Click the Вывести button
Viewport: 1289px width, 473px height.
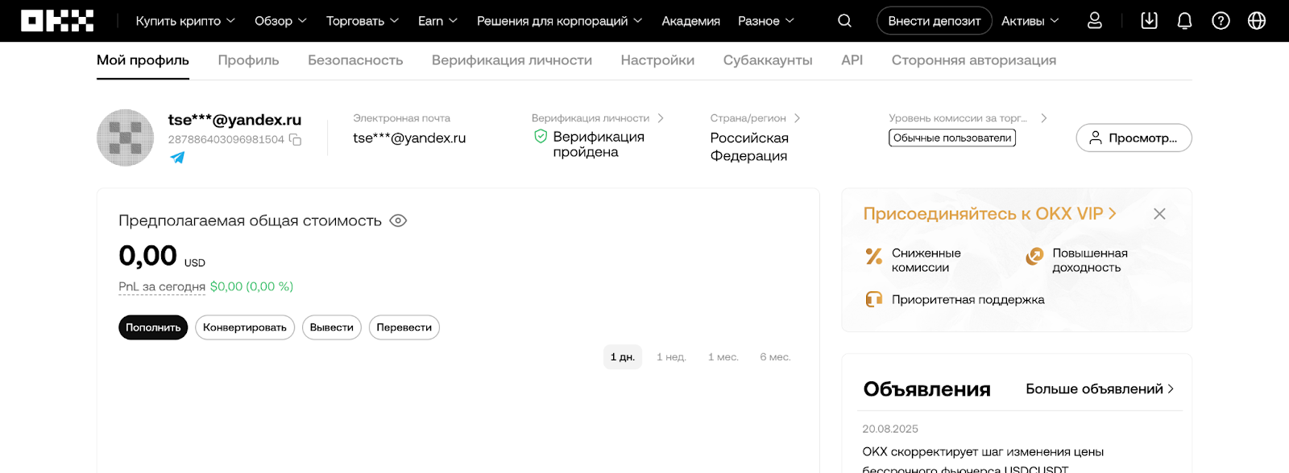332,327
